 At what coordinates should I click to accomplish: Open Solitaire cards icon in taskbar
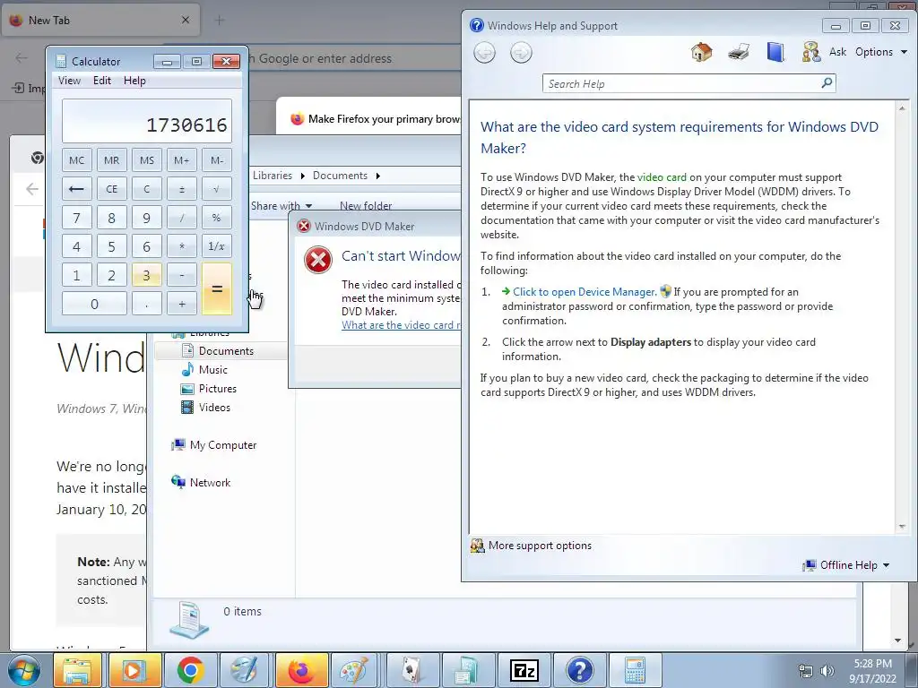(x=412, y=670)
